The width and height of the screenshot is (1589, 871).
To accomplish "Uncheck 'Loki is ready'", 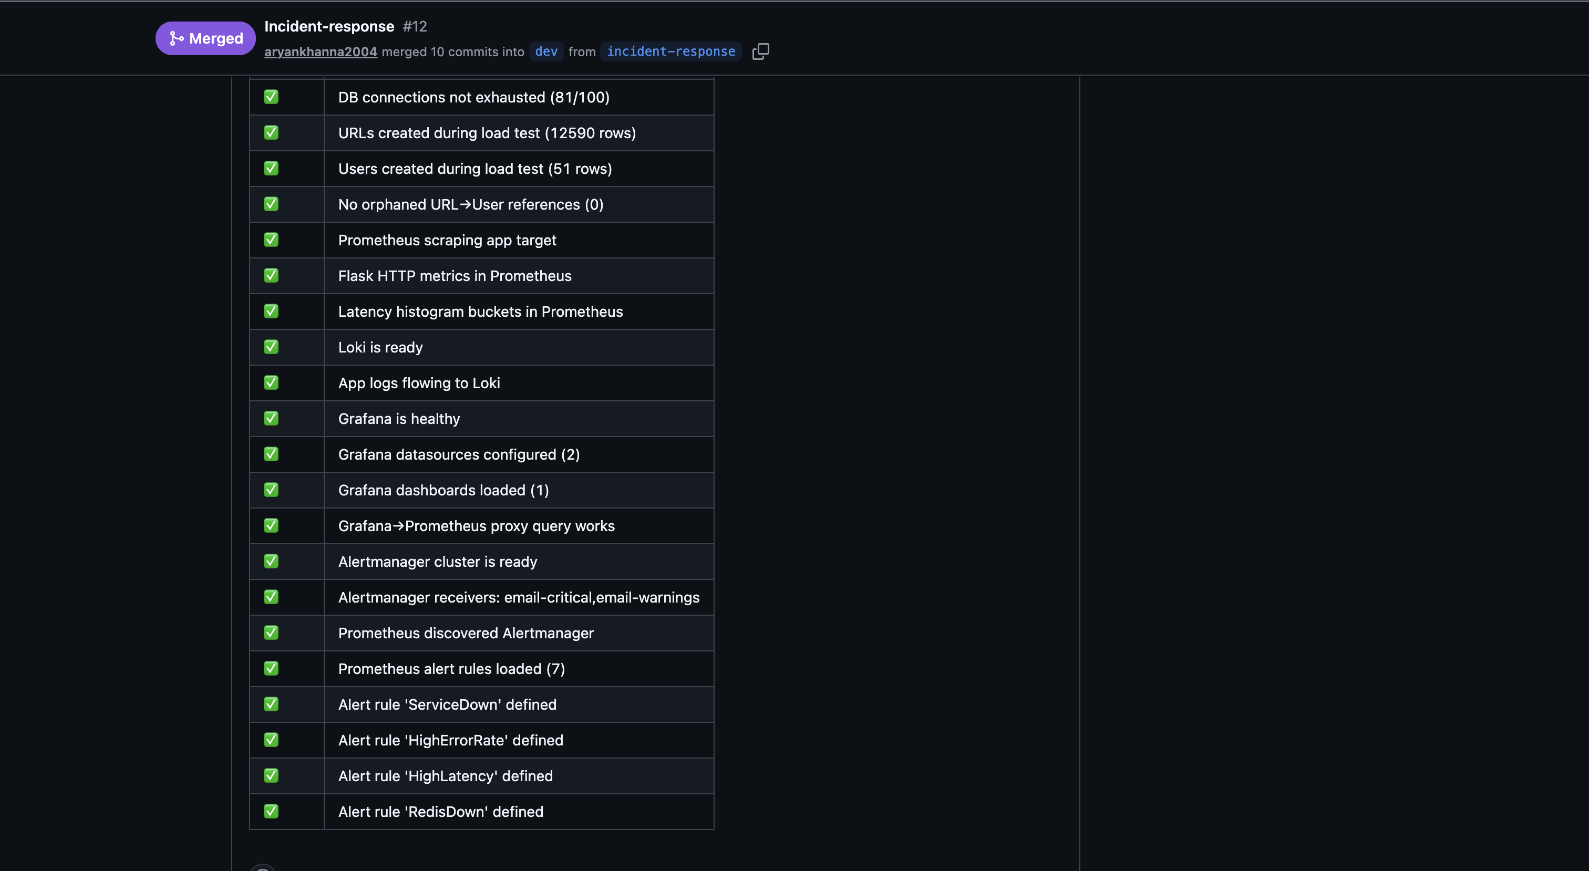I will pos(271,347).
